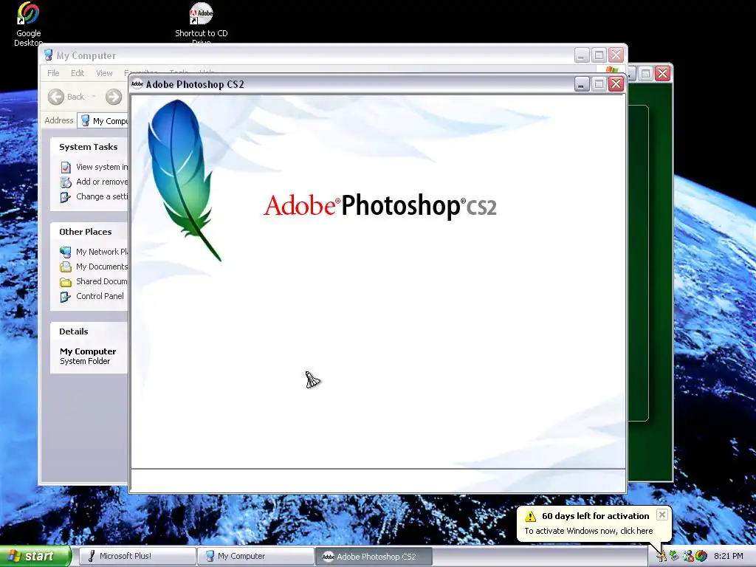Click the Back arrow icon in My Computer

(x=56, y=97)
